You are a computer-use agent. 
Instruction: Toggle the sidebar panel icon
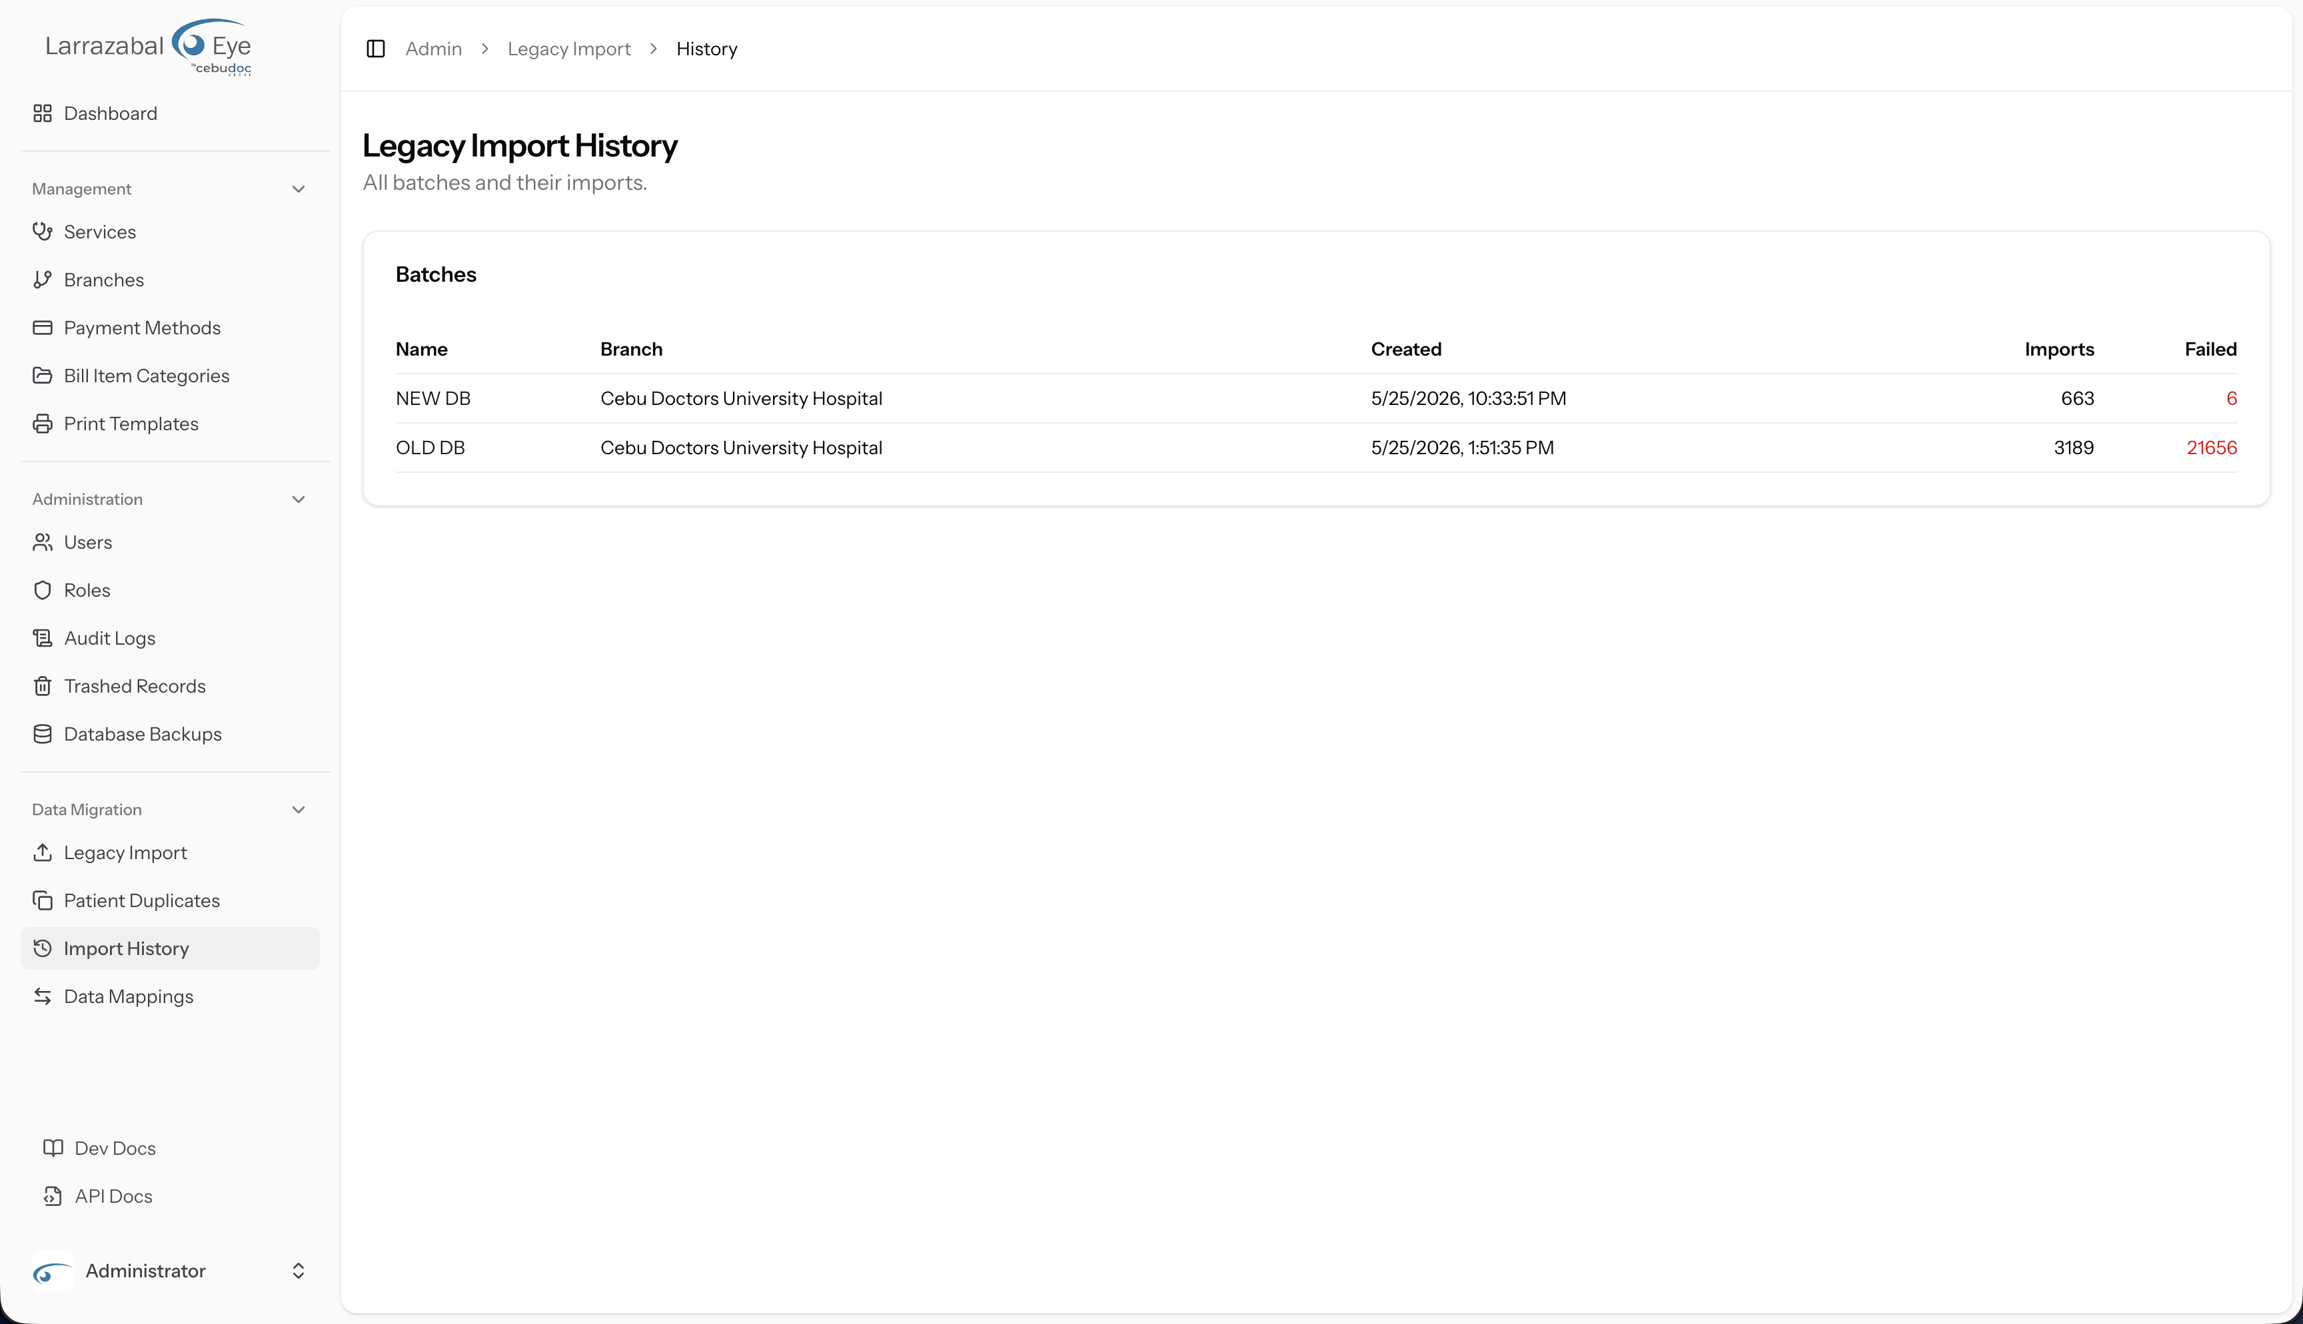(x=376, y=49)
